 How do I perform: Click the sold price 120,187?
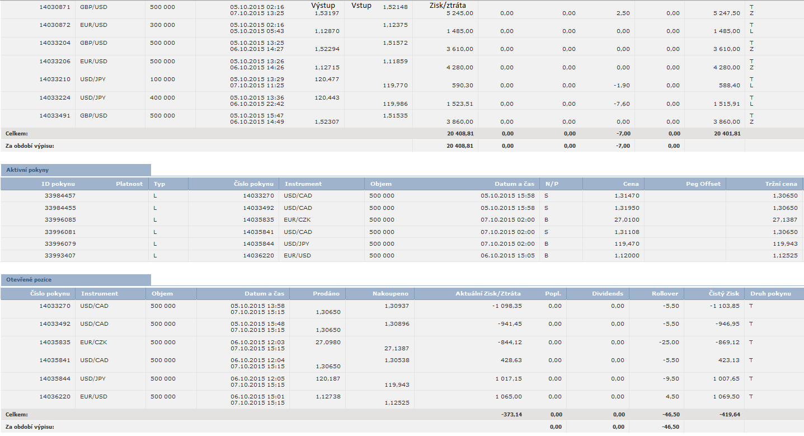(x=328, y=379)
